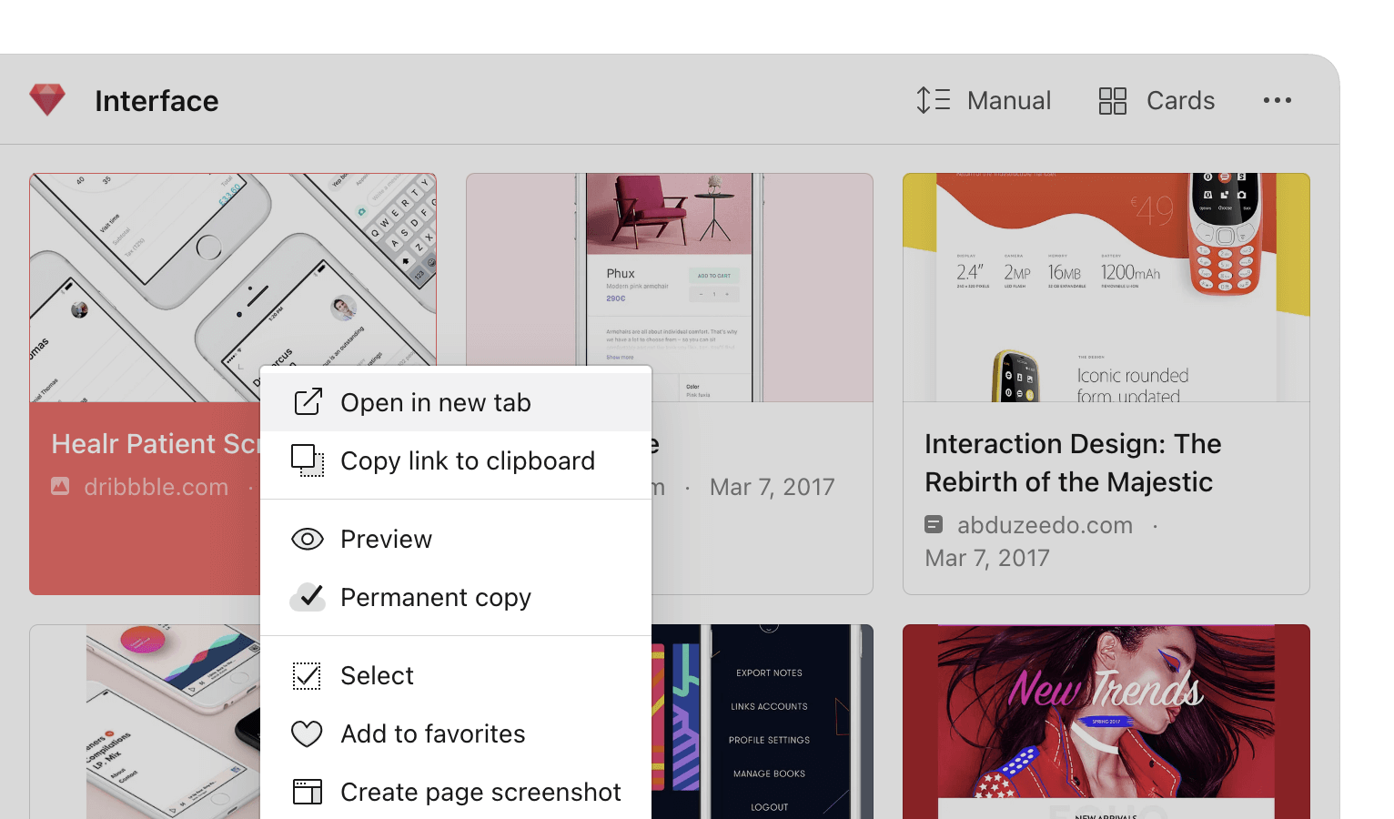Click the Permanent copy cloud checkmark icon
Image resolution: width=1394 pixels, height=819 pixels.
click(308, 597)
